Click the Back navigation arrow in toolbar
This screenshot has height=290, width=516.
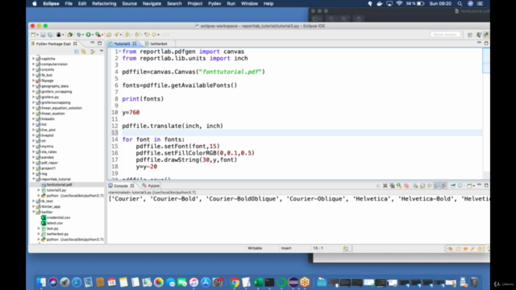(x=154, y=35)
